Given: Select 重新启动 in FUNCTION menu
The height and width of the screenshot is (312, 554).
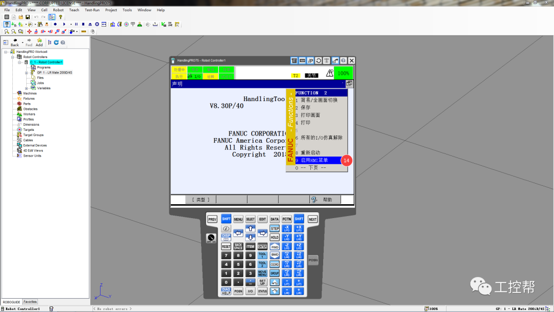Looking at the screenshot, I should pyautogui.click(x=321, y=152).
